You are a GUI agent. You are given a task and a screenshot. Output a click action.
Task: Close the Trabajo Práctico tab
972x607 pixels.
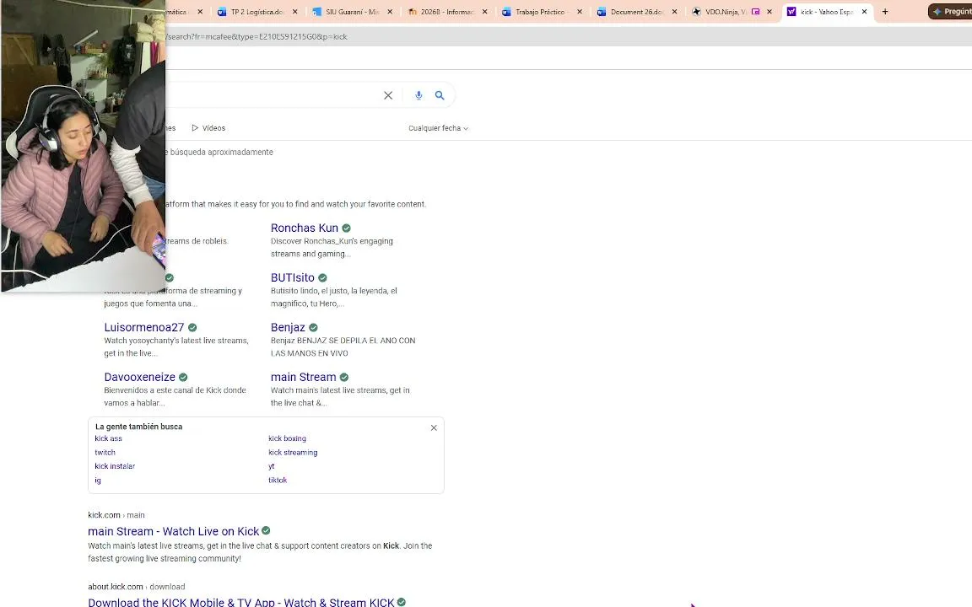580,12
